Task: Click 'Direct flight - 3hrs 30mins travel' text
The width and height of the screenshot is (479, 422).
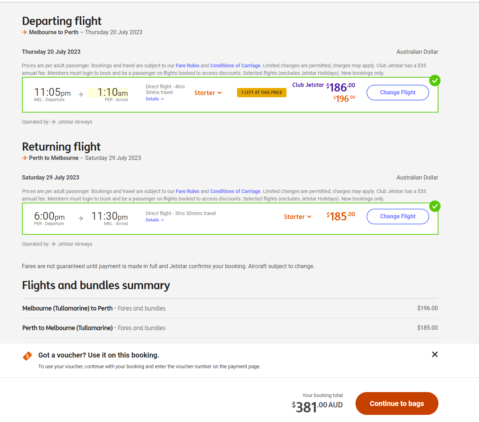Action: pyautogui.click(x=181, y=213)
